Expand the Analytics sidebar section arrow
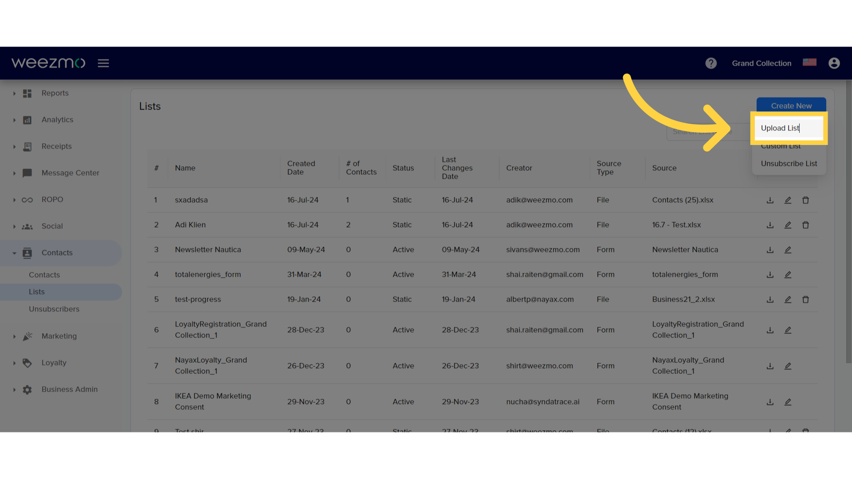The height and width of the screenshot is (479, 852). click(14, 120)
